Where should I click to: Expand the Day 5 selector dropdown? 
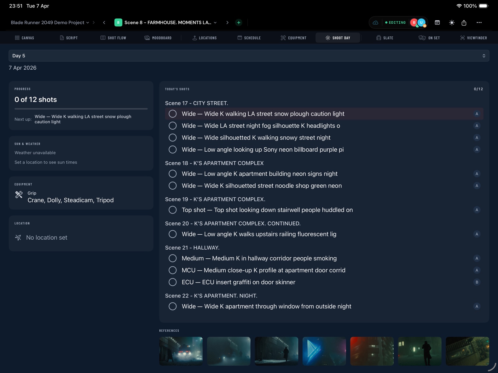coord(249,56)
